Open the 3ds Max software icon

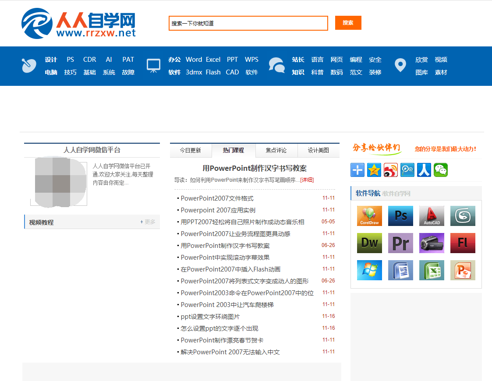(463, 216)
